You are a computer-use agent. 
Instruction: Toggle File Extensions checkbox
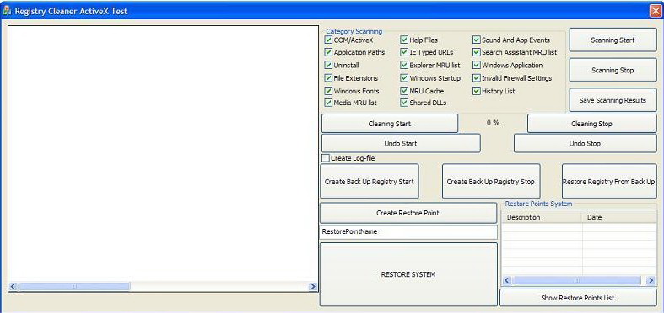coord(328,78)
